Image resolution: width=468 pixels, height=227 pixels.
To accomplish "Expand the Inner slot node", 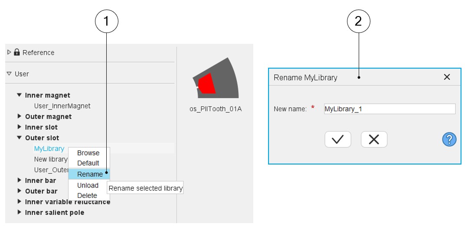I will [19, 127].
